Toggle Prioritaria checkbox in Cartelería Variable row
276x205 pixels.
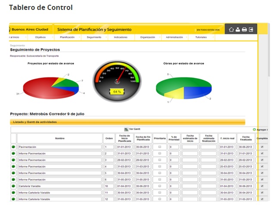(160, 186)
